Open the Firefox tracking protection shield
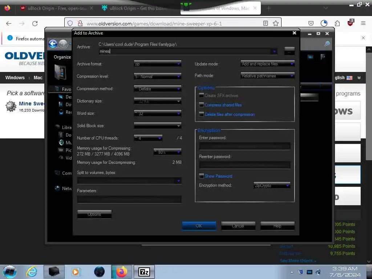Screen dimensions: 372x279 [x=70, y=23]
